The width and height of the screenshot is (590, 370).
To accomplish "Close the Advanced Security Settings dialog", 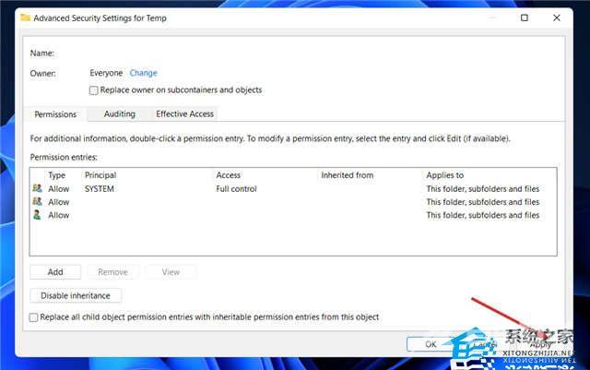I will click(556, 18).
